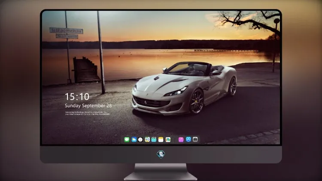Open the dock icon left of the clapperboard

(147, 140)
